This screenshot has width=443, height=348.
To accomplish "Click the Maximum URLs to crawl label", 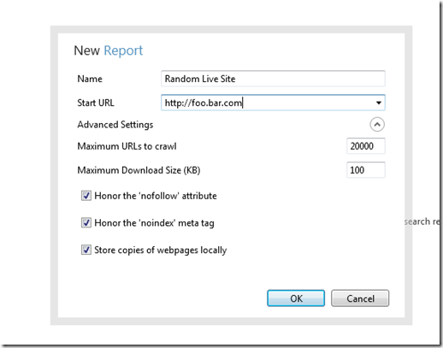I will [127, 146].
